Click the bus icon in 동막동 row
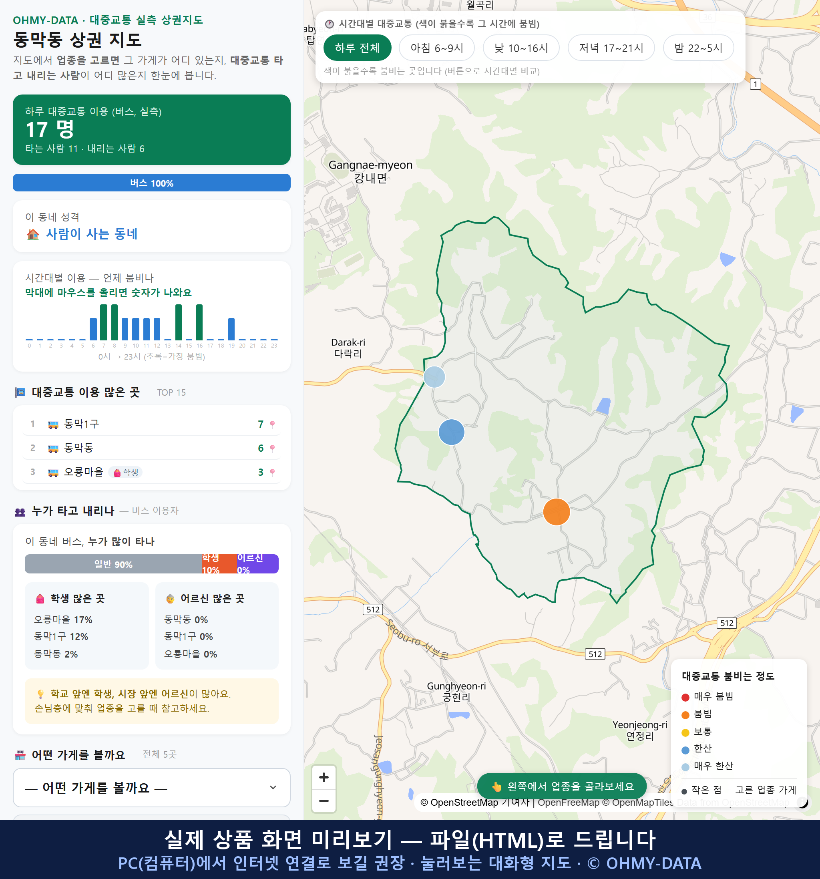 pos(53,449)
